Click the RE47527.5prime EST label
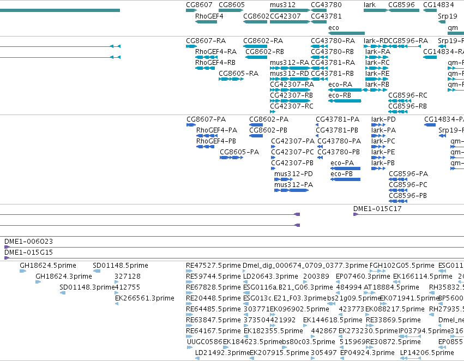This screenshot has width=464, height=361. [x=213, y=266]
